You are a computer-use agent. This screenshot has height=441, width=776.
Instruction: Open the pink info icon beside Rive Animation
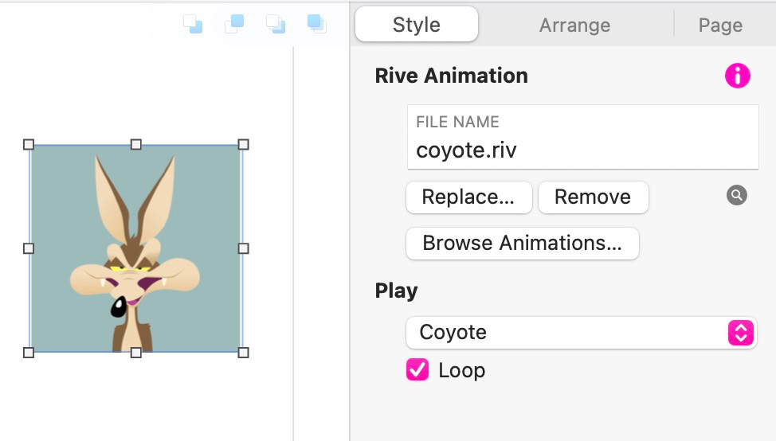coord(737,76)
